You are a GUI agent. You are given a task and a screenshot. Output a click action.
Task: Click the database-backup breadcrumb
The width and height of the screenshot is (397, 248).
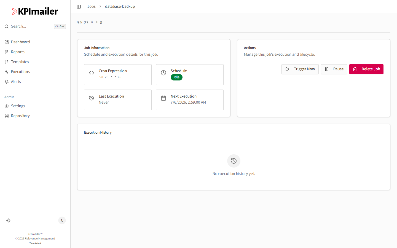pyautogui.click(x=120, y=6)
